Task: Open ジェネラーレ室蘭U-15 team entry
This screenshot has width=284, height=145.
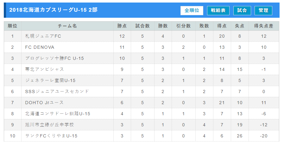Action: pos(50,80)
